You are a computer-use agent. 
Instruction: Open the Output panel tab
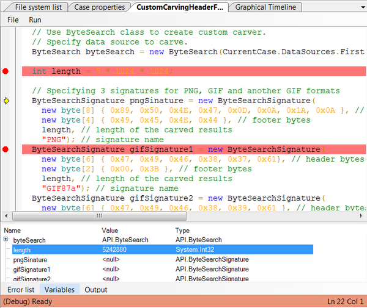click(96, 290)
